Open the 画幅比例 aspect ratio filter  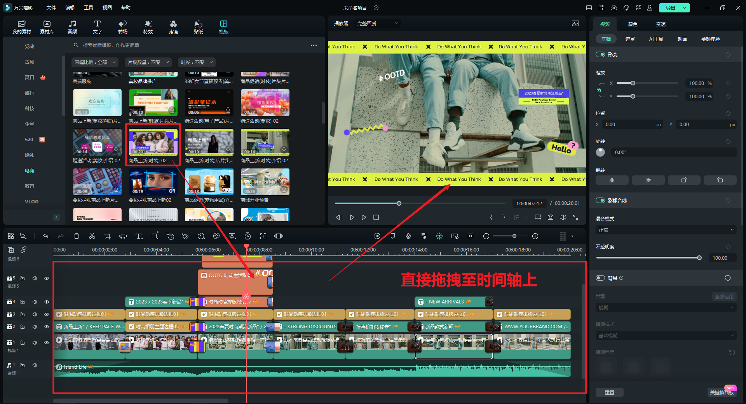(95, 62)
